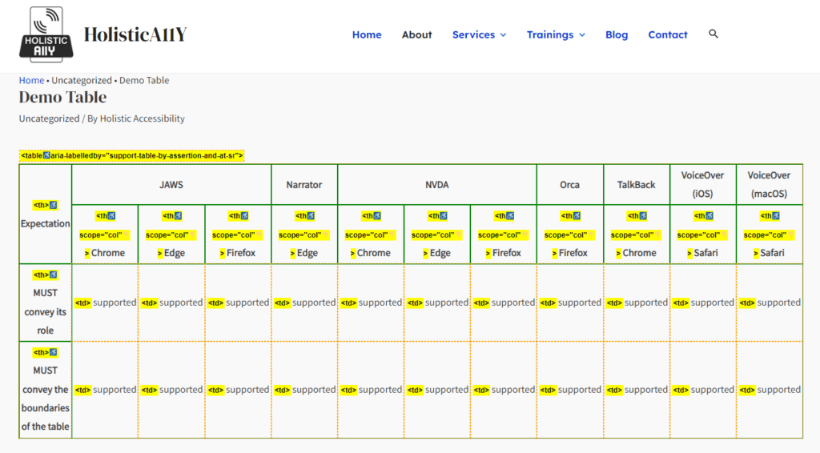This screenshot has height=453, width=820.
Task: Click supported cell for boundaries row, JAWS Edge
Action: (171, 389)
